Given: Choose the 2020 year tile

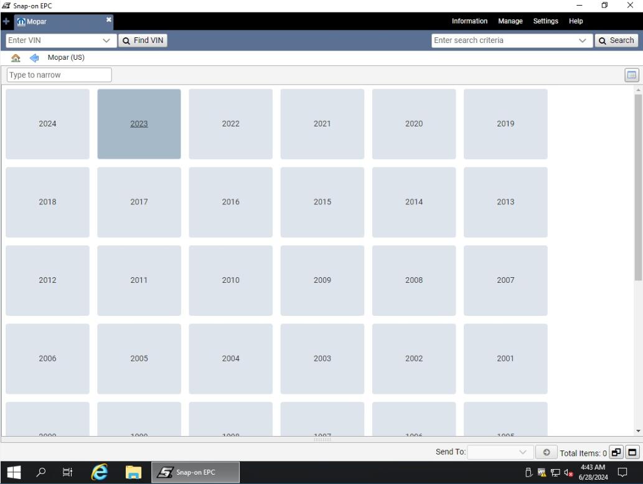Looking at the screenshot, I should tap(414, 124).
